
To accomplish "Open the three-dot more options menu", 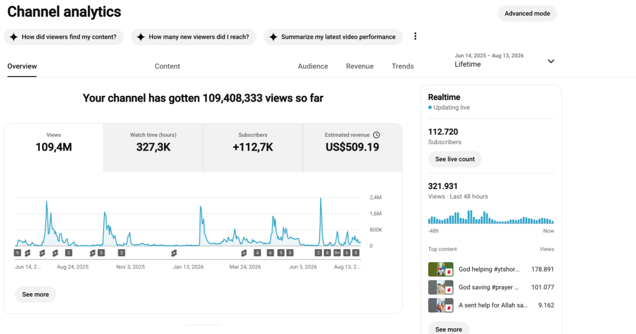I will [415, 36].
